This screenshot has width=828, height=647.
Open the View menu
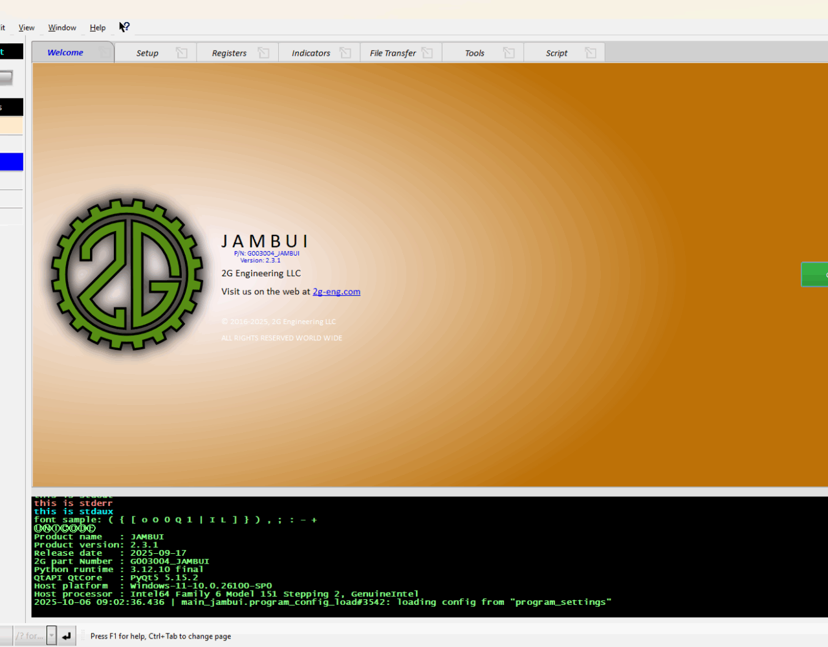(27, 28)
